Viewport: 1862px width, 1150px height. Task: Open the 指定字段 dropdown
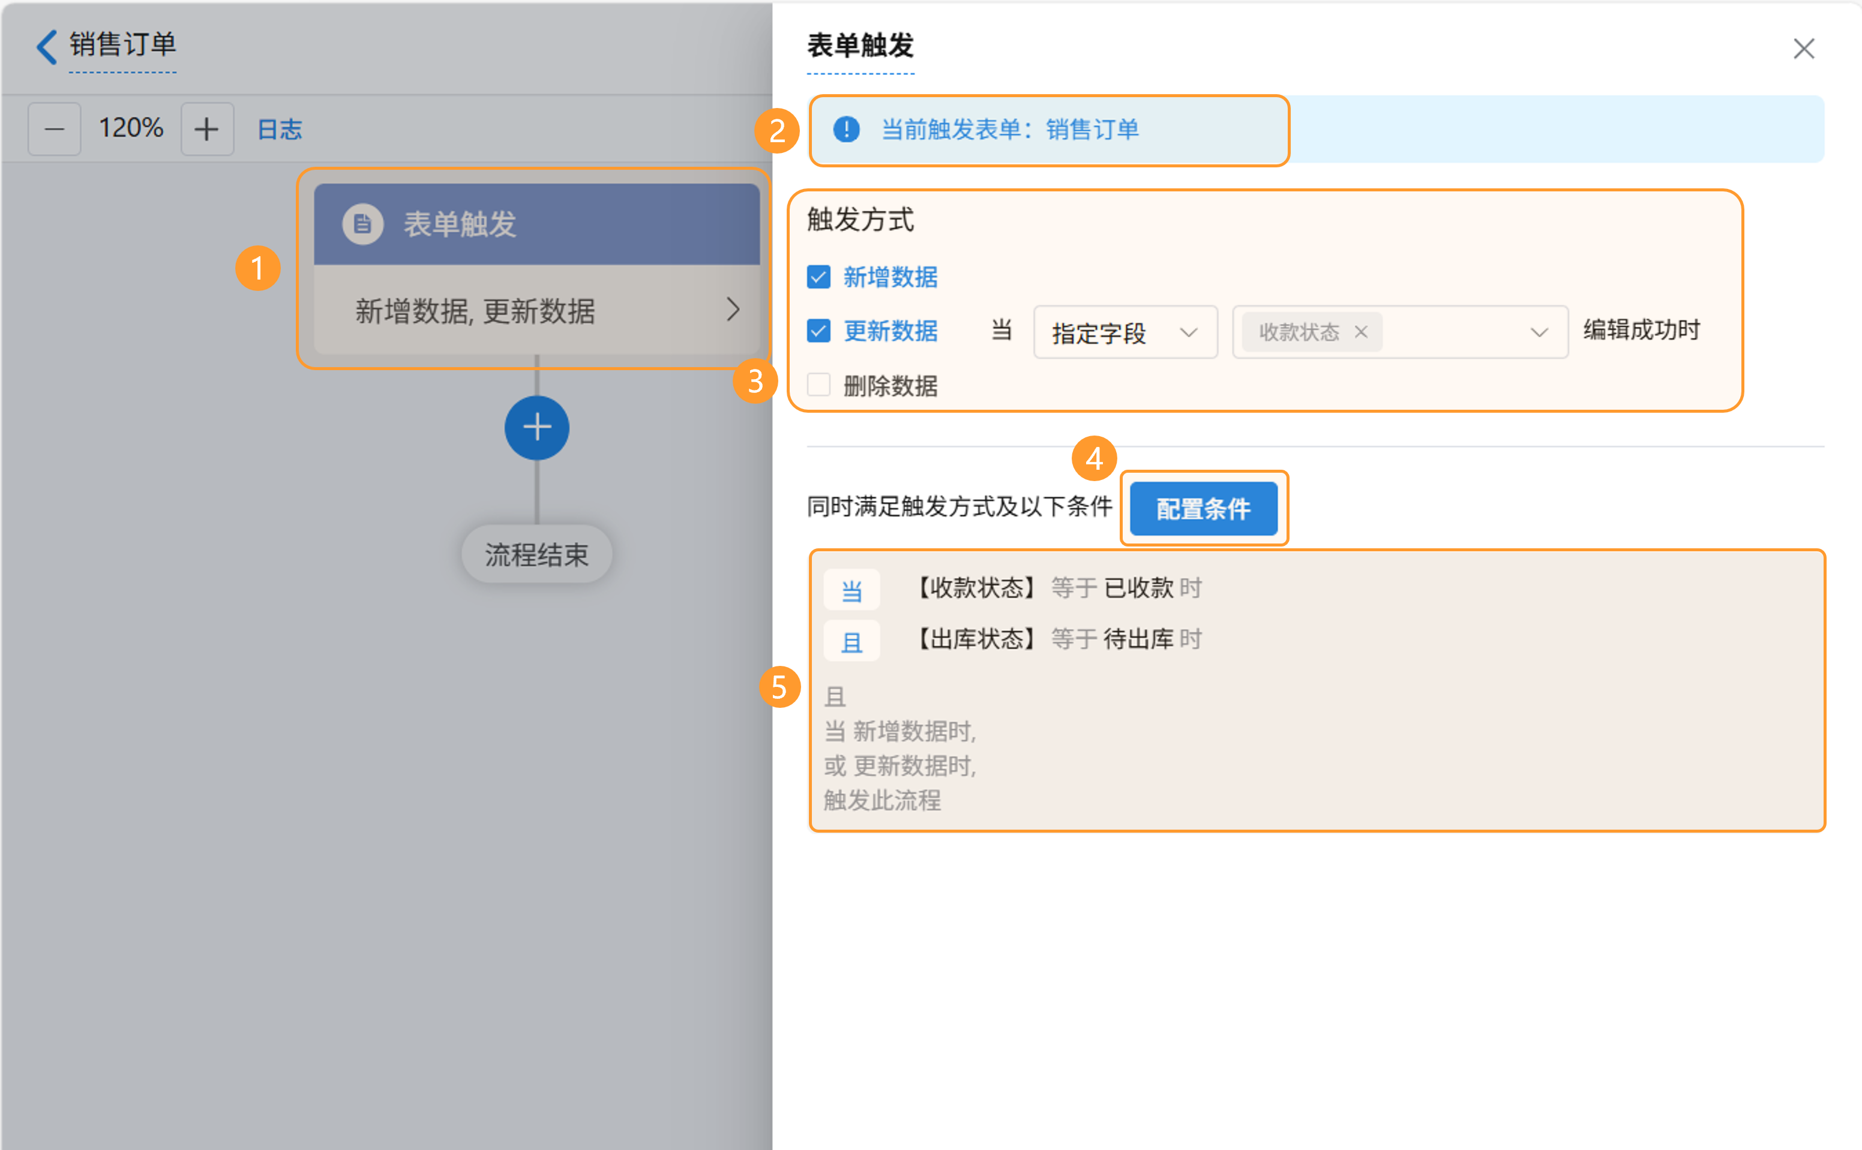tap(1125, 332)
